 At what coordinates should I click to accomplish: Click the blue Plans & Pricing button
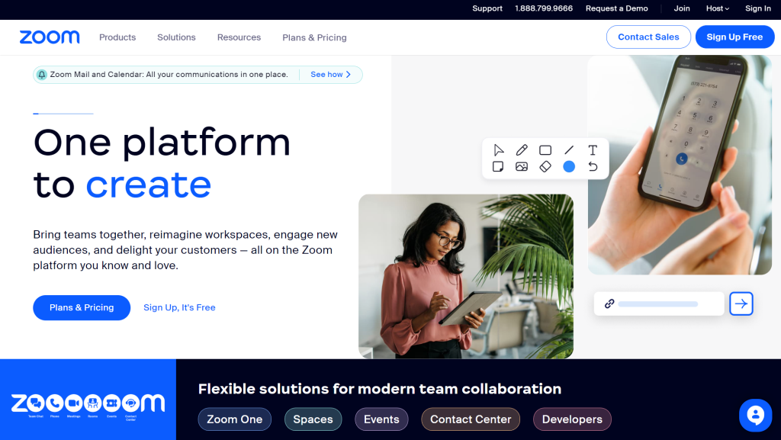[82, 307]
